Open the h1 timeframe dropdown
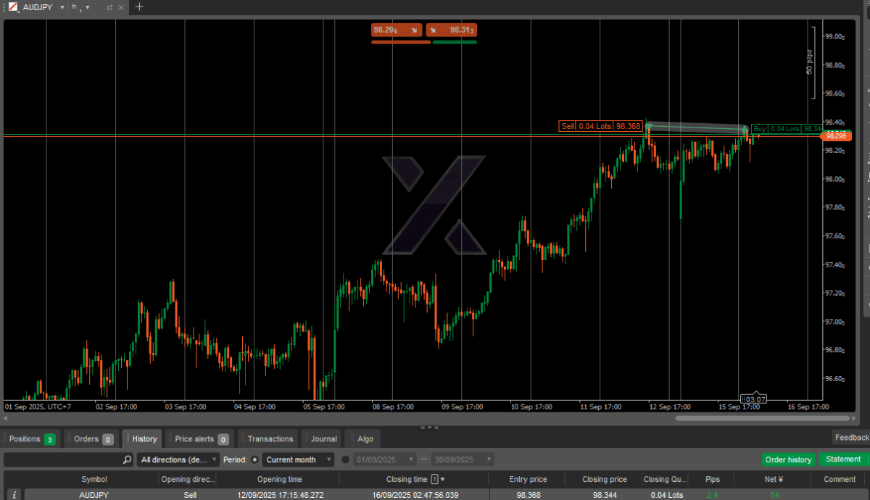The height and width of the screenshot is (500, 870). click(x=88, y=7)
